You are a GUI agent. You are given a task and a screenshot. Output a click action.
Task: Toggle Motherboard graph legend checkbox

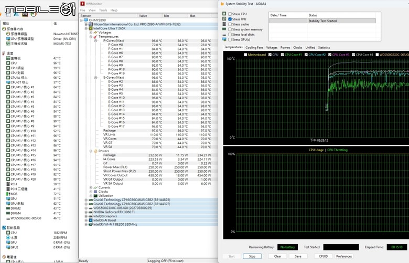point(245,55)
